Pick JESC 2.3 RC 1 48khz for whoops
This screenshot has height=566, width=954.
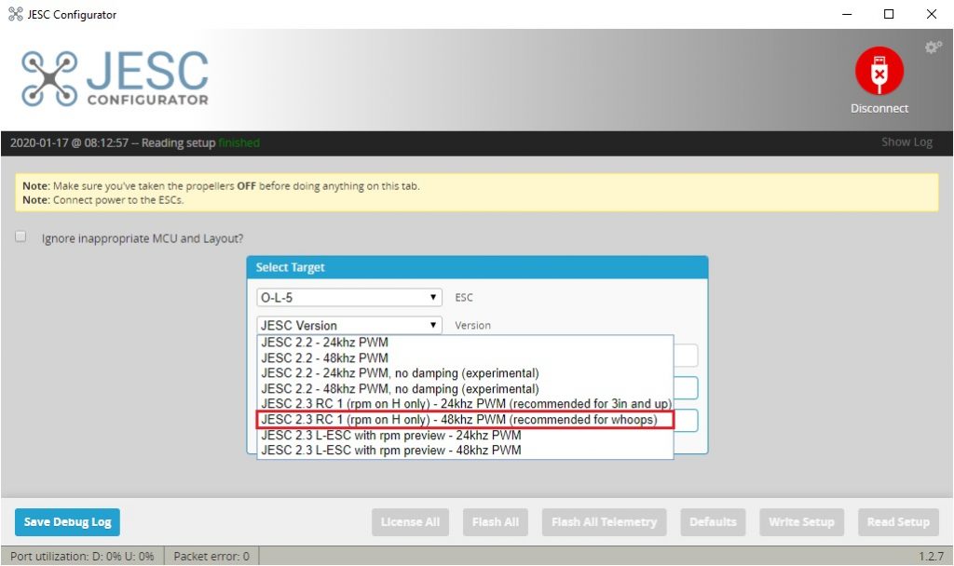pyautogui.click(x=465, y=420)
